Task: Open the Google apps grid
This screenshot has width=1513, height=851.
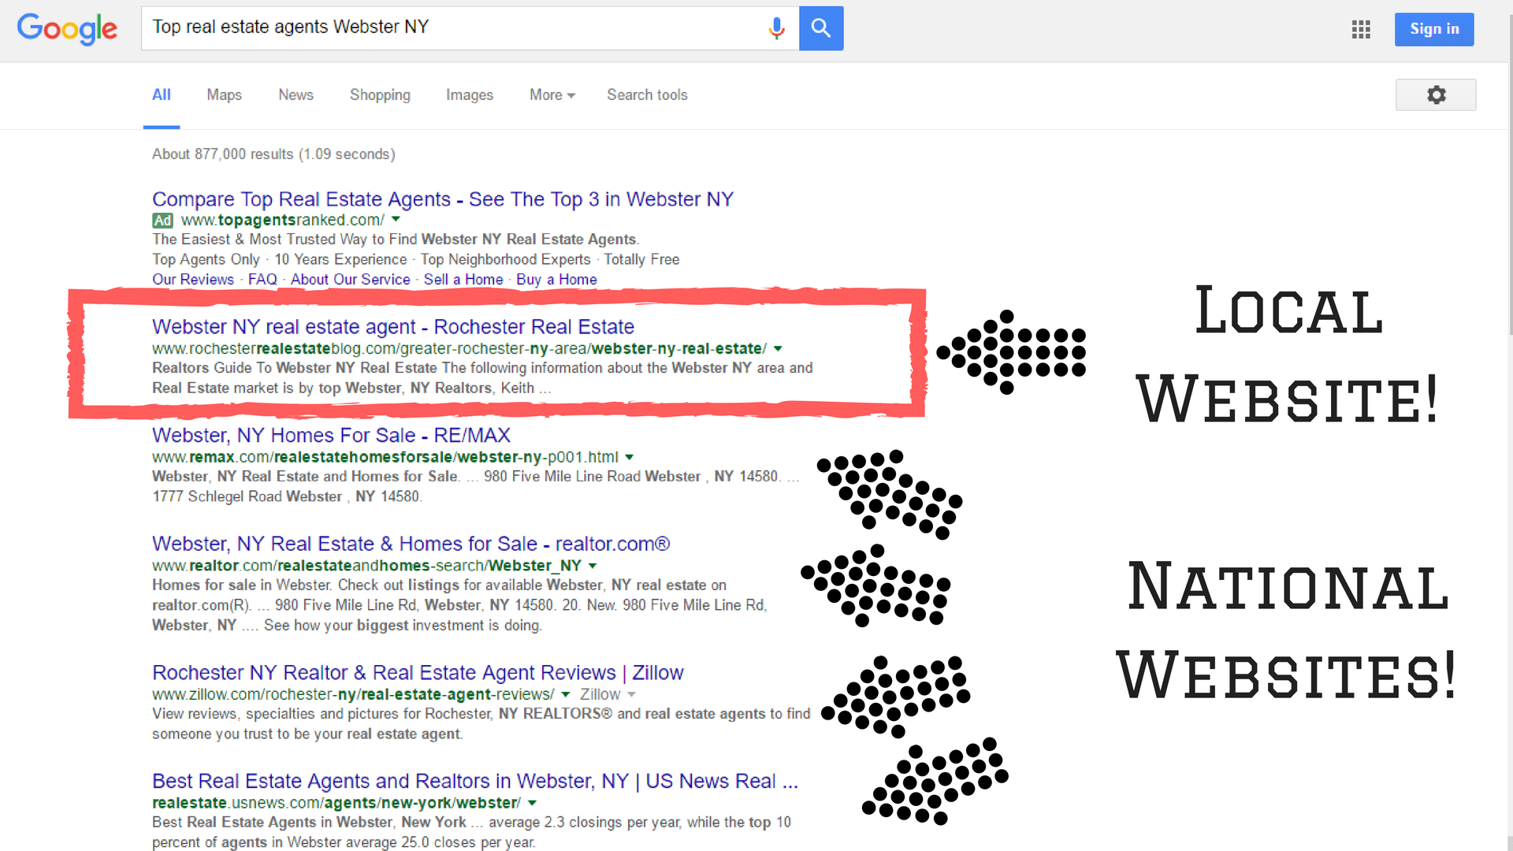Action: coord(1361,30)
